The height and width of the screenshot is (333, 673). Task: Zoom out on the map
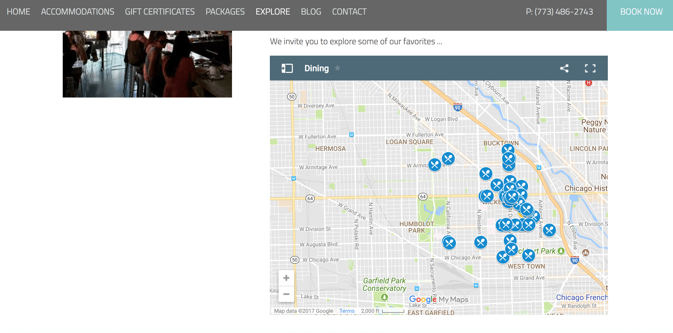click(286, 294)
